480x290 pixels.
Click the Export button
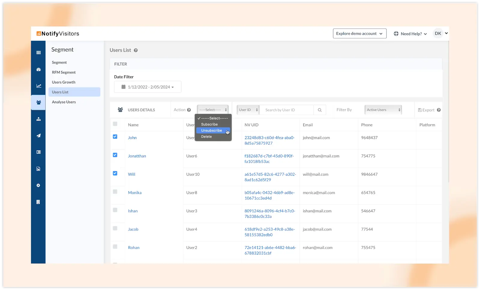(x=426, y=110)
